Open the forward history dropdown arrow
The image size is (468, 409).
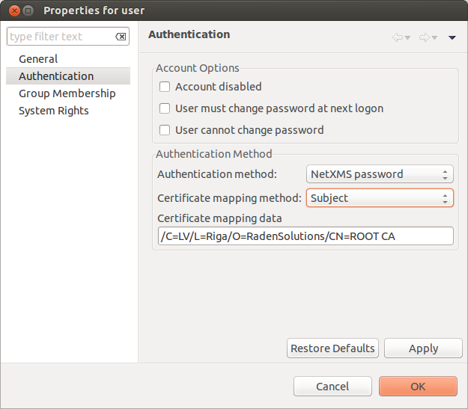pyautogui.click(x=434, y=37)
